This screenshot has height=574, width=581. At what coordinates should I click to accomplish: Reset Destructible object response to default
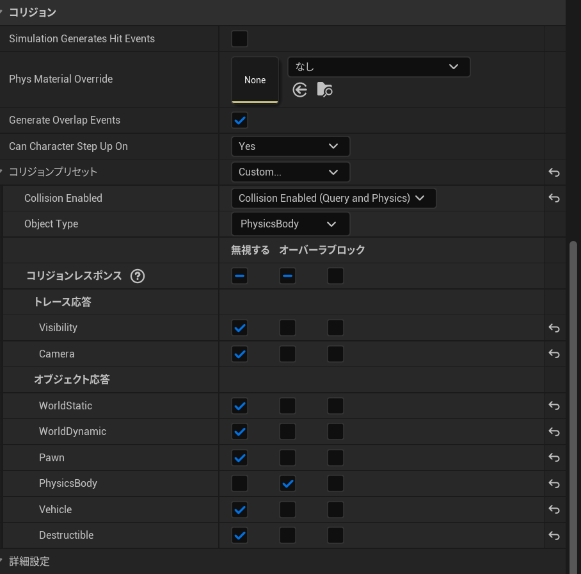(554, 536)
